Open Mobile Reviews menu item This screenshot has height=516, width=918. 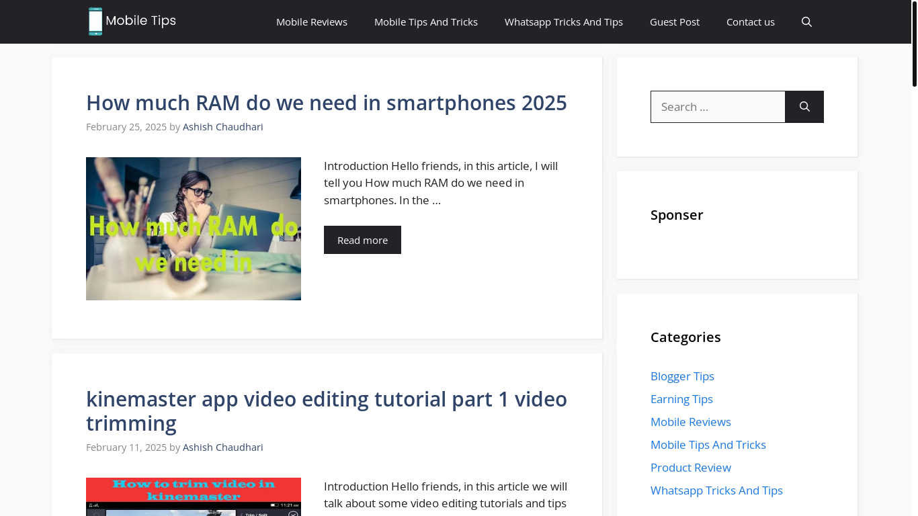point(312,22)
